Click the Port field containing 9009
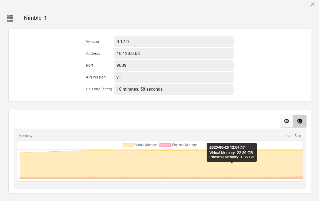 point(174,65)
